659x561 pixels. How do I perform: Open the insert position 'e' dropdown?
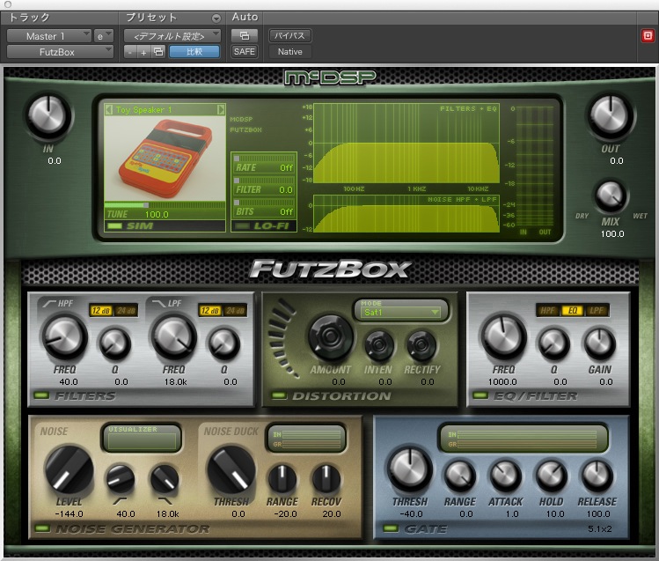pos(104,36)
